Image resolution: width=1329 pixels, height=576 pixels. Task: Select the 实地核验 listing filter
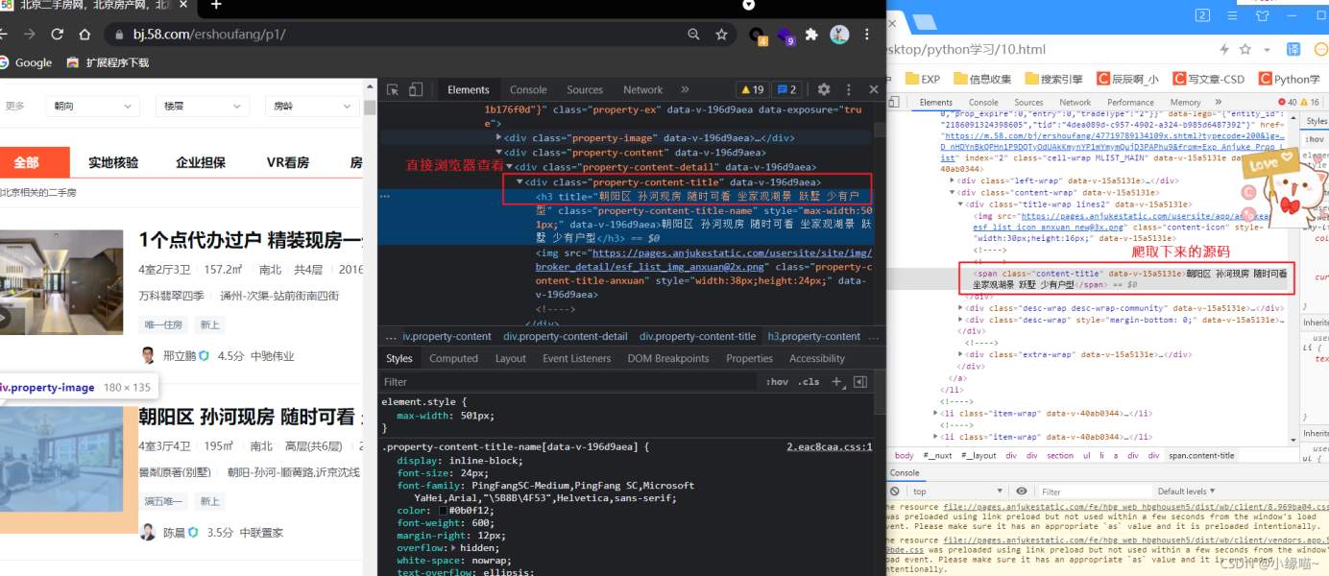[113, 162]
